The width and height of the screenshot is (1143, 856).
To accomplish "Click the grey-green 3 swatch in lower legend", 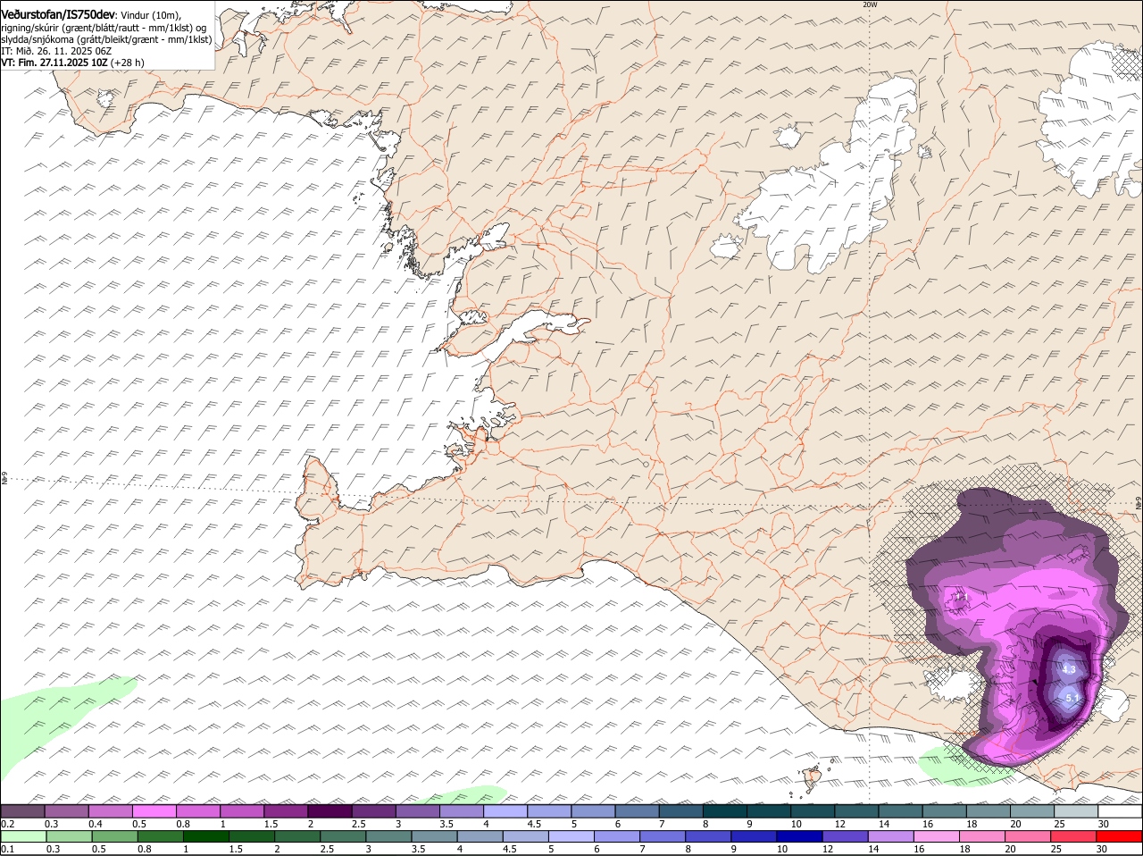I will click(388, 836).
